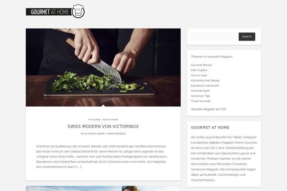Click the Search button

(x=247, y=37)
